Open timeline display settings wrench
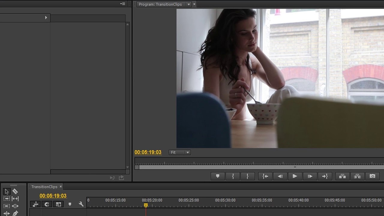Screen dimensions: 384x216 coord(81,204)
